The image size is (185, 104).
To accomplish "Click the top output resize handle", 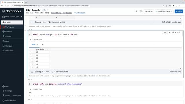I will (x=180, y=18).
